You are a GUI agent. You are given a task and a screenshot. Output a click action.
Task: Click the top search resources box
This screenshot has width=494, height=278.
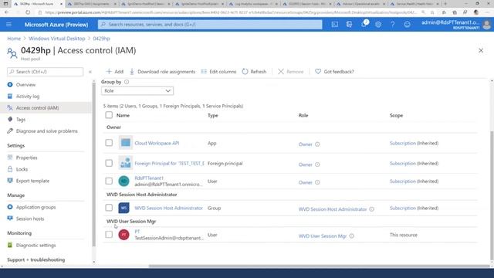pyautogui.click(x=210, y=25)
